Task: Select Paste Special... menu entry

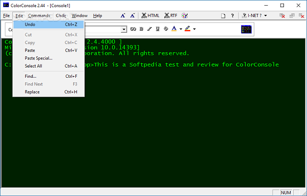Action: tap(49, 58)
